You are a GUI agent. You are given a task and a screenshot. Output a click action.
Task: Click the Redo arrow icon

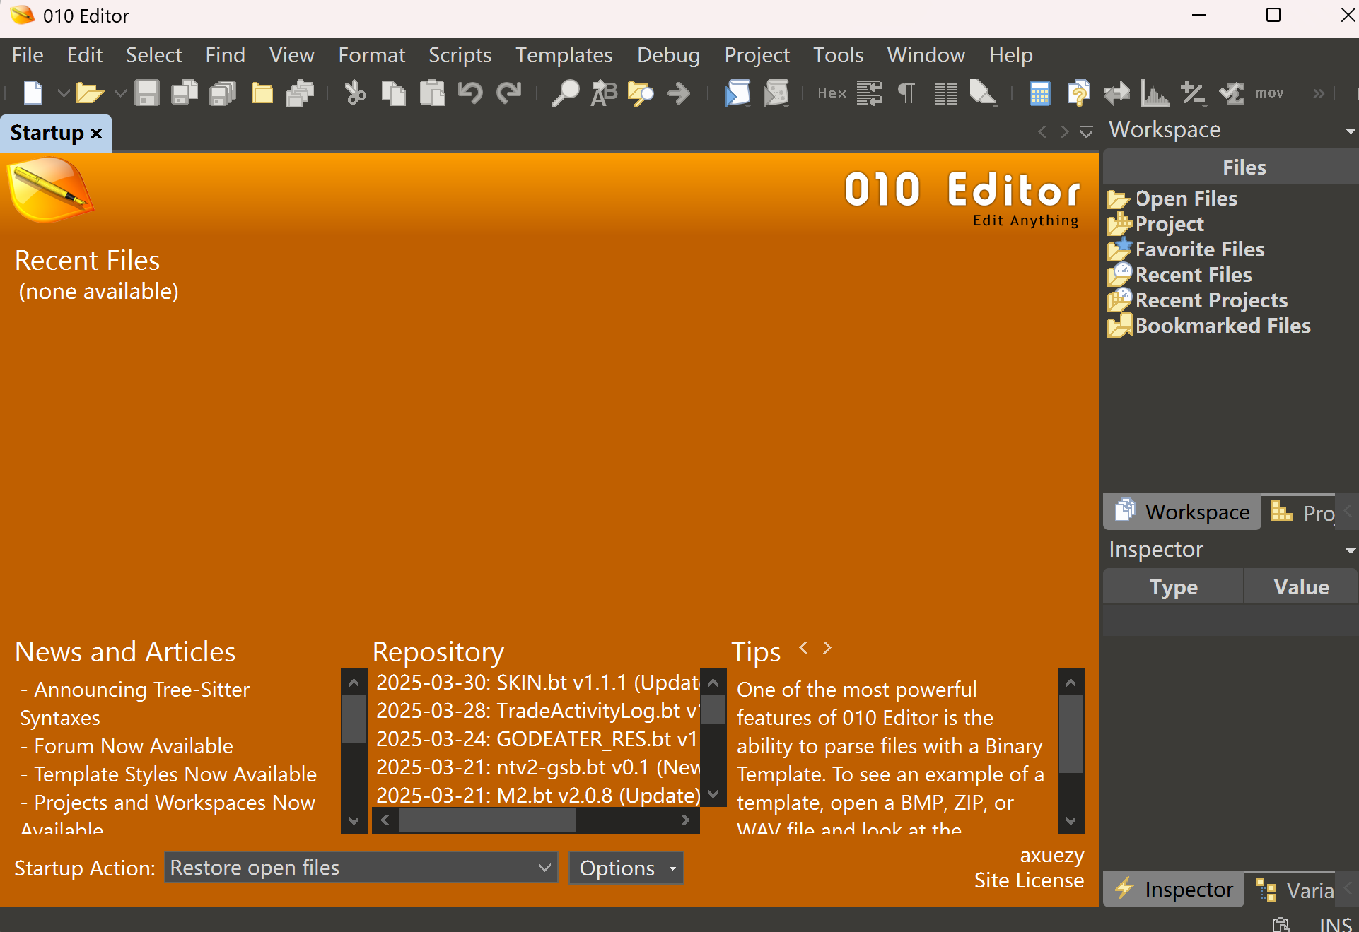pyautogui.click(x=508, y=93)
